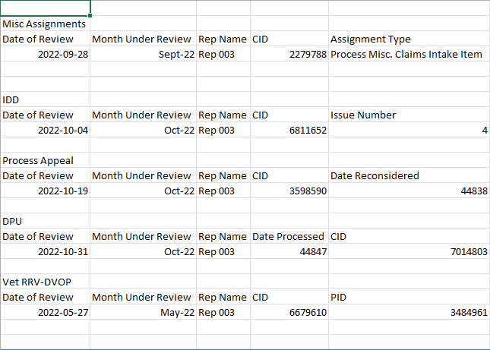The image size is (490, 350).
Task: Select the Sept-22 month cell
Action: tap(143, 55)
